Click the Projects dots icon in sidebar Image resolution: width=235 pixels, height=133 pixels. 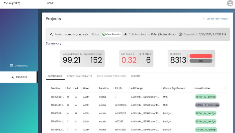tap(13, 77)
